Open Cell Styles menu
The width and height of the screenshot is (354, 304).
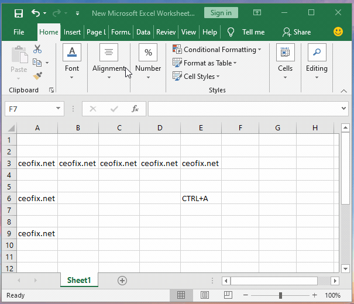click(x=196, y=77)
